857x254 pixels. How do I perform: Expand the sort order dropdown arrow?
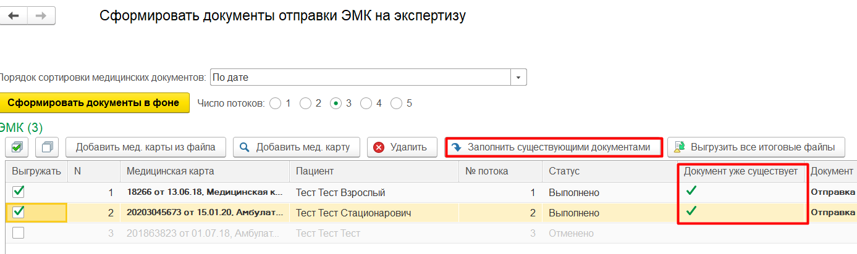518,78
